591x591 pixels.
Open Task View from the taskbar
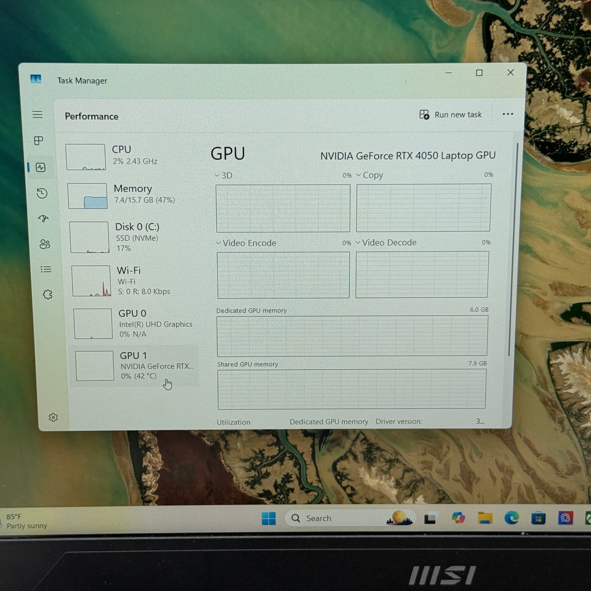(x=429, y=519)
